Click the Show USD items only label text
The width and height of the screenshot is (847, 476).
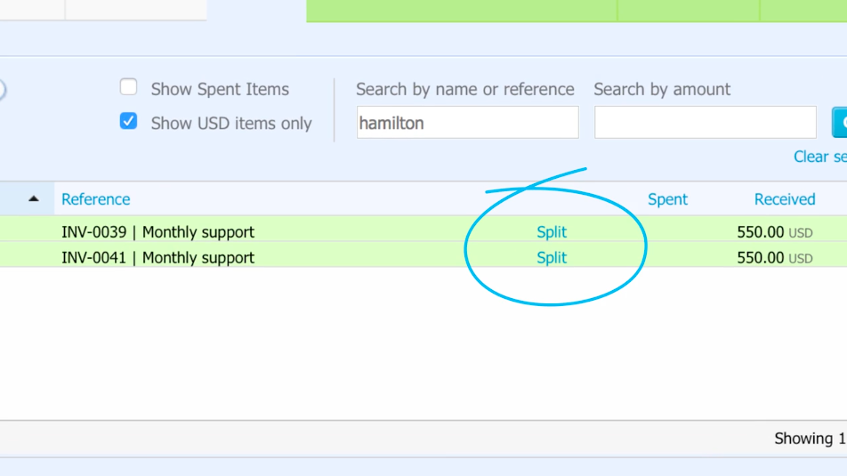(231, 123)
